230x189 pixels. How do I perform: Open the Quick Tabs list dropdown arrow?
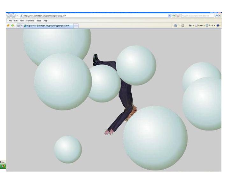click(22, 26)
